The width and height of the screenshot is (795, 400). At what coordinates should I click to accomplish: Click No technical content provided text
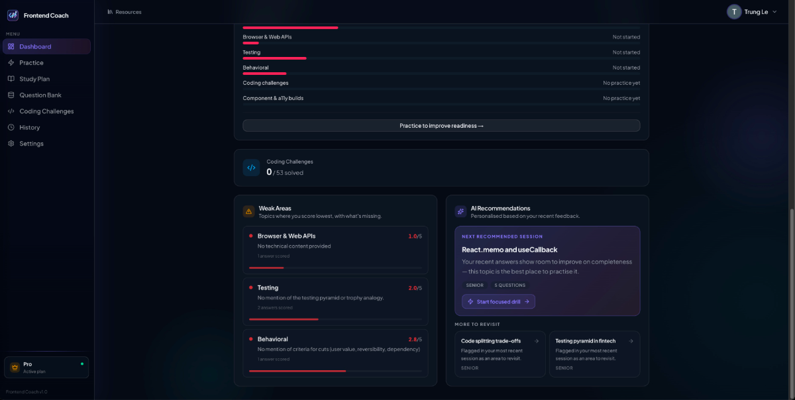click(x=294, y=246)
